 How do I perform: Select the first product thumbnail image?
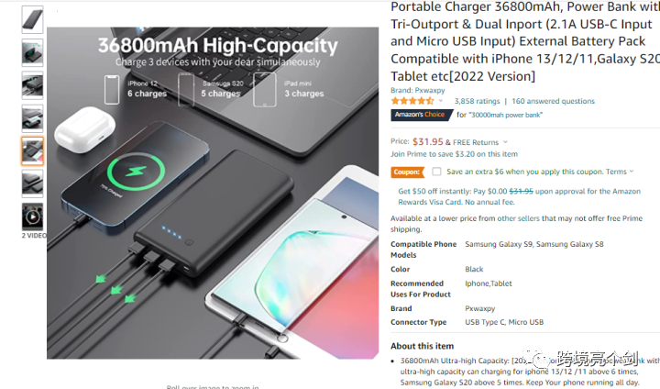click(32, 20)
